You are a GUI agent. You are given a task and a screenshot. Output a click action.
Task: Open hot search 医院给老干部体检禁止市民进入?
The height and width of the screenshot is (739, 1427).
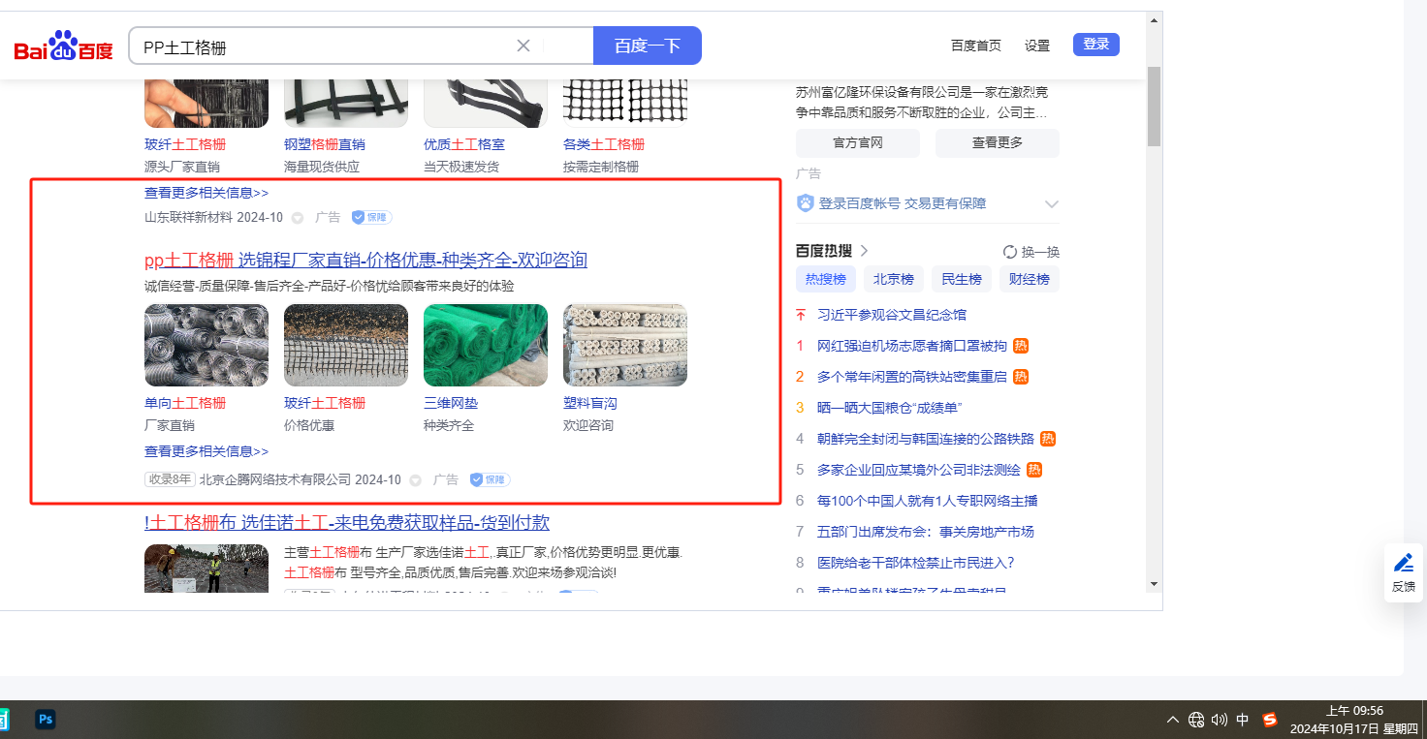click(915, 563)
